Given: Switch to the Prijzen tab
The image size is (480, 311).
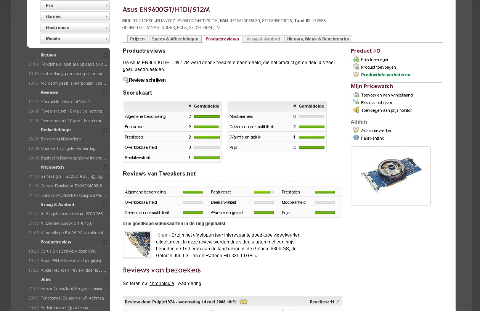Looking at the screenshot, I should [137, 39].
